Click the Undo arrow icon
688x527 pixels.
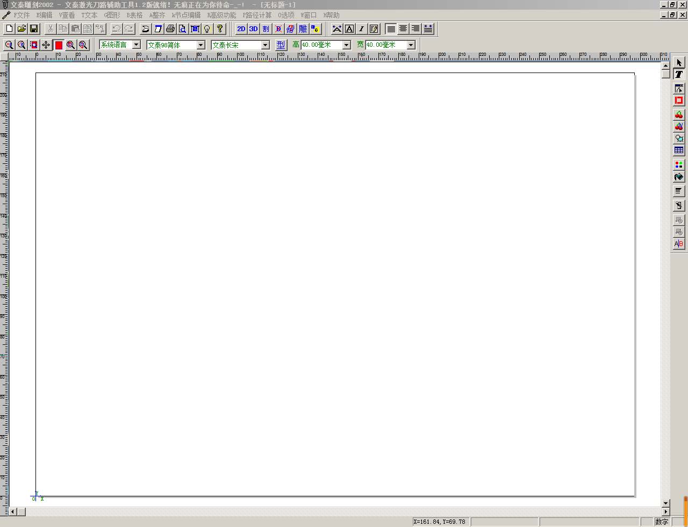[116, 28]
